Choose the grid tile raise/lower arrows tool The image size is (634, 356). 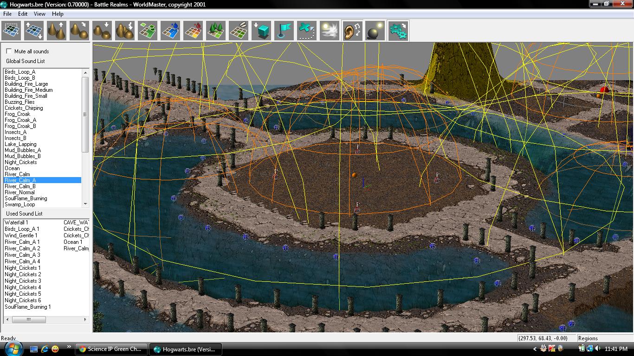[x=34, y=31]
